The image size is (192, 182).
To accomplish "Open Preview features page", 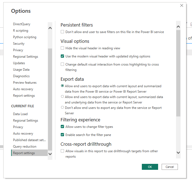I will (25, 83).
